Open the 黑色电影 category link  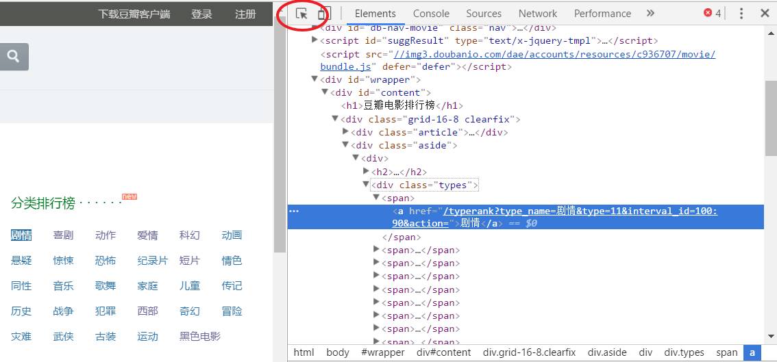[199, 337]
